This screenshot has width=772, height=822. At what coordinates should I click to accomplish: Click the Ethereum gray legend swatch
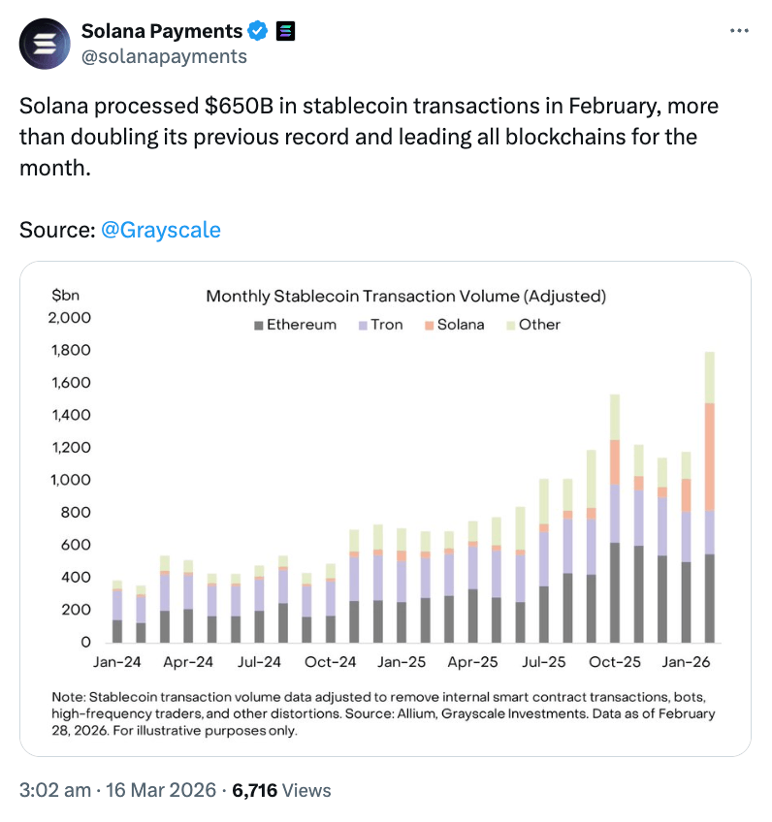click(258, 326)
